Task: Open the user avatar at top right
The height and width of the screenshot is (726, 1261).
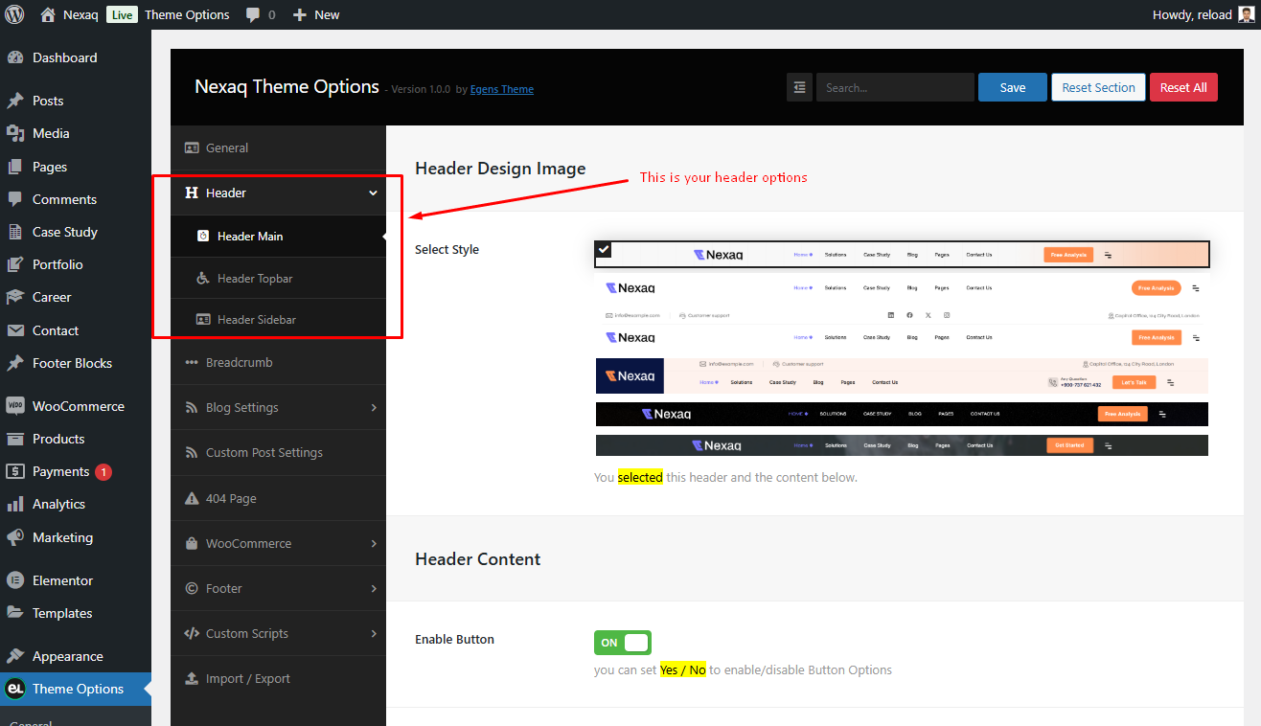Action: click(1246, 14)
